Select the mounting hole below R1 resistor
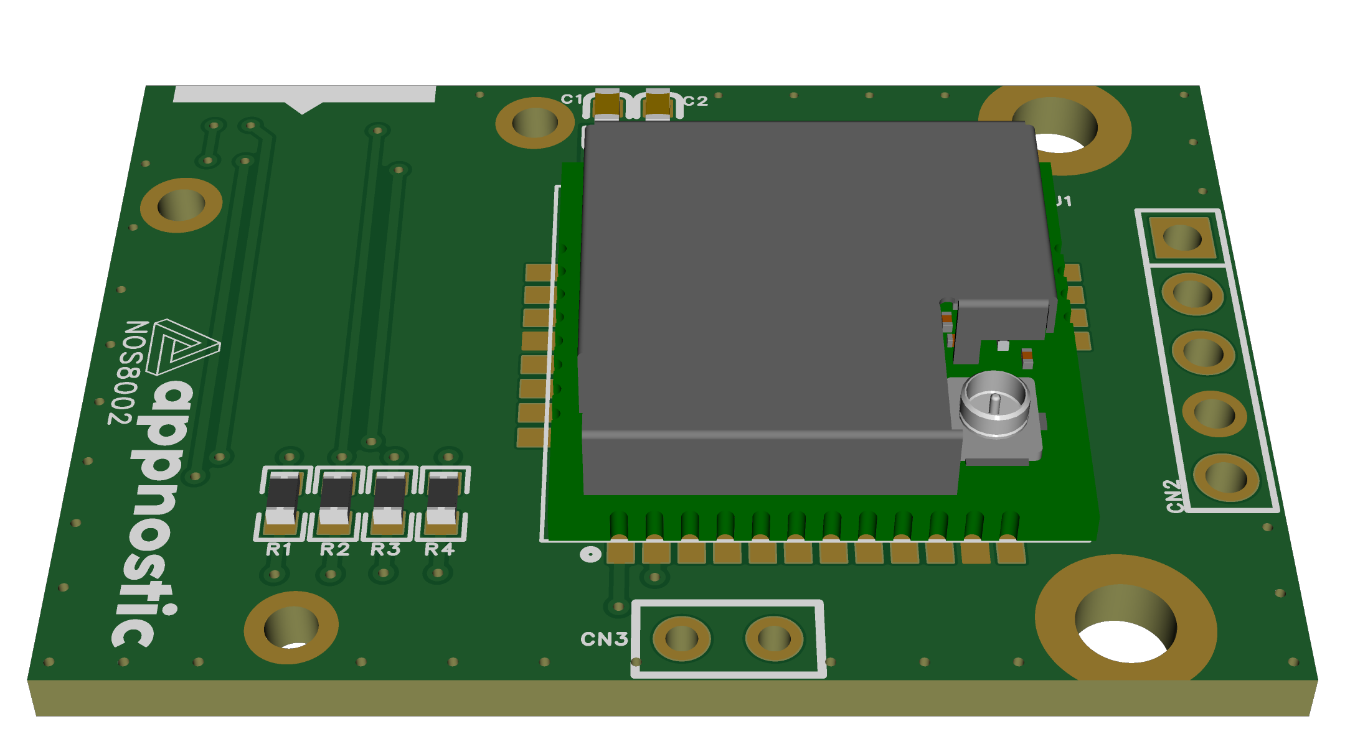The height and width of the screenshot is (734, 1345). [291, 627]
